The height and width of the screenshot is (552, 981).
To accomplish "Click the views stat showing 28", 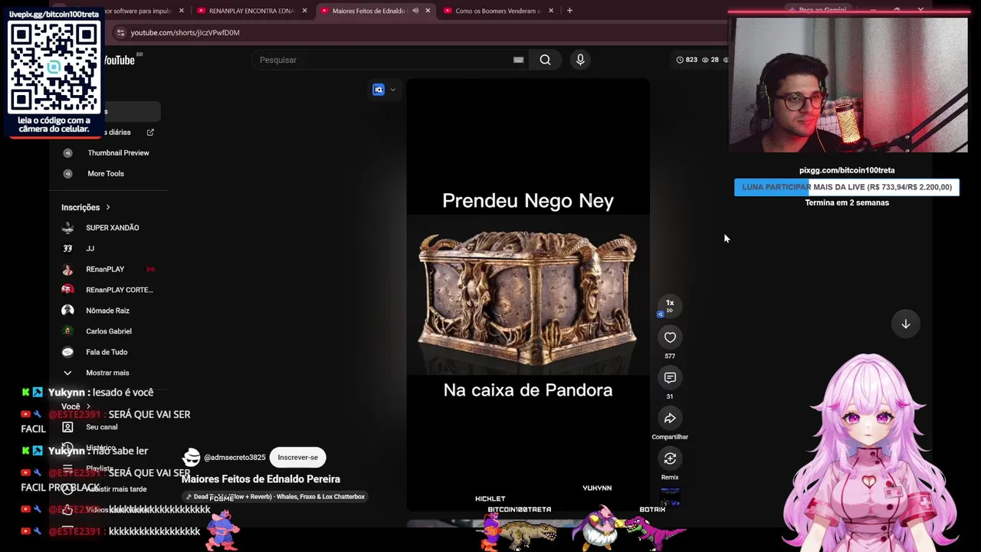I will tap(710, 60).
